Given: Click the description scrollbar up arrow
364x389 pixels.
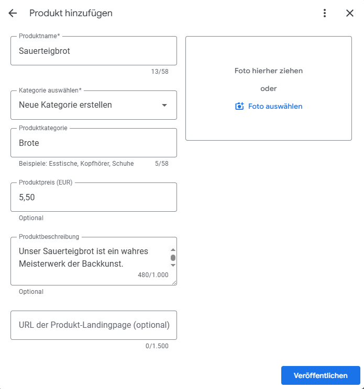Looking at the screenshot, I should coord(173,250).
